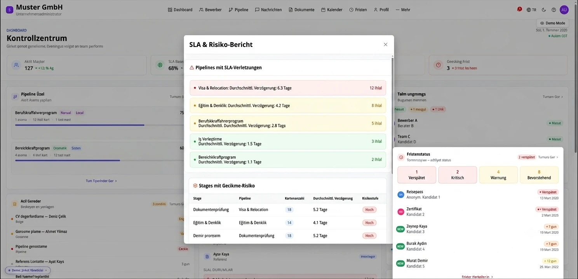578x279 pixels.
Task: Open Turnam Gor link in Talm ungmmgs
Action: [553, 97]
